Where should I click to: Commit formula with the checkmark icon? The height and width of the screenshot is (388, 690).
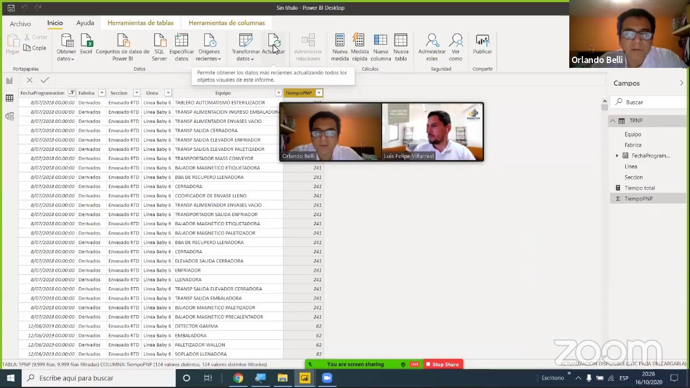(x=45, y=80)
